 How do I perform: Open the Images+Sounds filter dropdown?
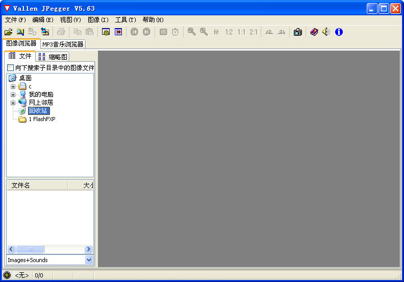coord(89,260)
